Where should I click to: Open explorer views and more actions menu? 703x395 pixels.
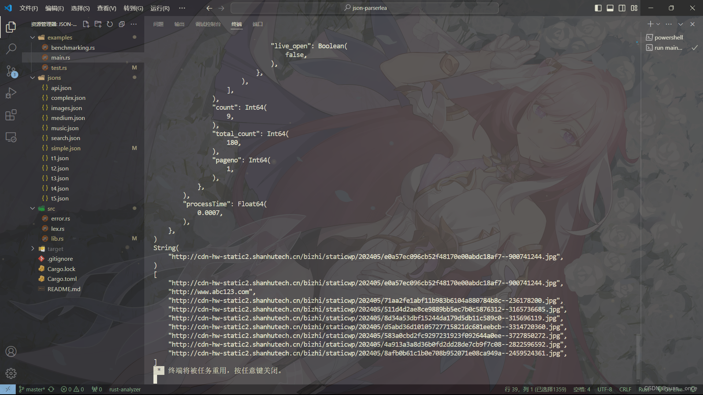[134, 24]
